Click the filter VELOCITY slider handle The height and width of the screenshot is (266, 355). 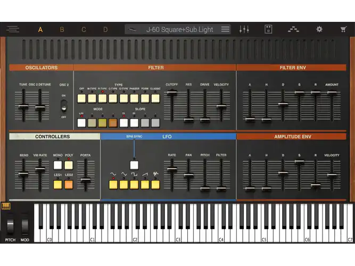[221, 106]
